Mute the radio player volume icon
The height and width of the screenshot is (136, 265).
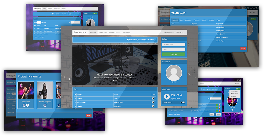(x=182, y=102)
